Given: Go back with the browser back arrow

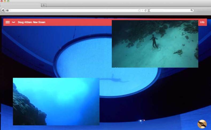Looking at the screenshot, I should pyautogui.click(x=3, y=10).
